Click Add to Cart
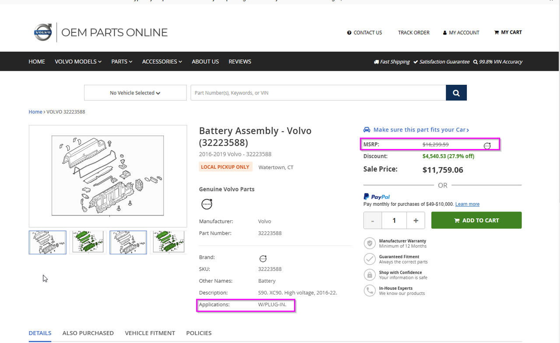This screenshot has width=560, height=343. [x=476, y=220]
